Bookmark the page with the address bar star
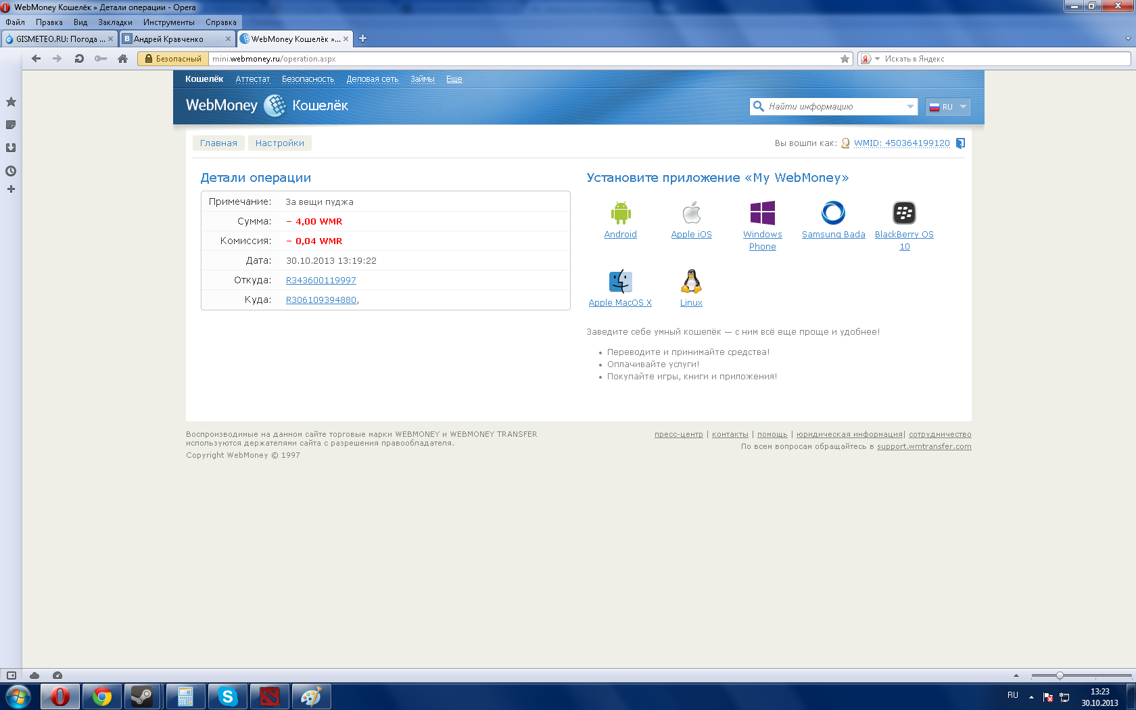The image size is (1136, 710). (x=845, y=59)
